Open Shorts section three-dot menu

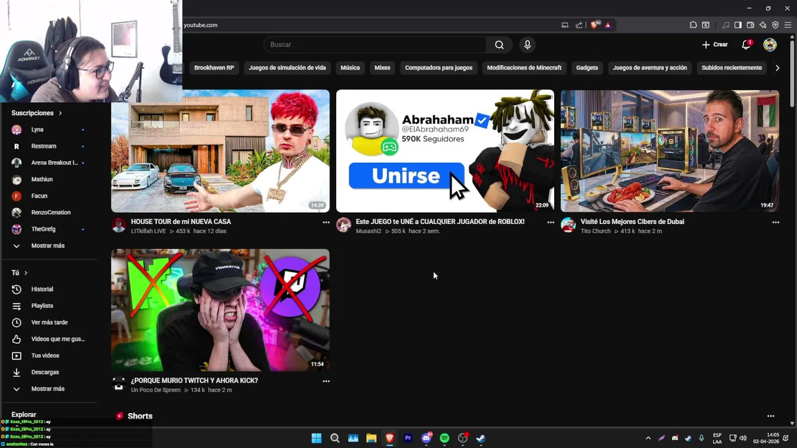point(770,416)
